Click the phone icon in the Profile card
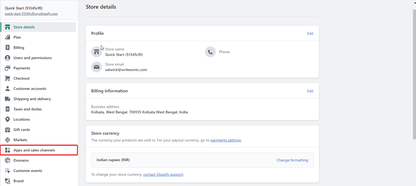Viewport: 416px width, 186px height. 210,52
